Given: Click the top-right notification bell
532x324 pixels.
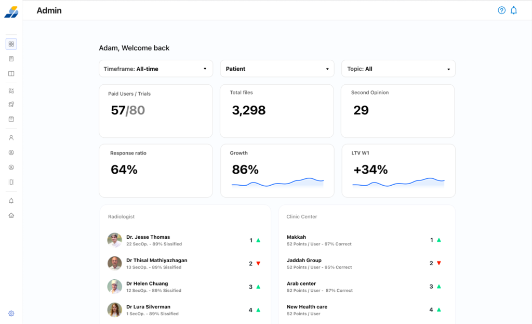Looking at the screenshot, I should tap(513, 10).
